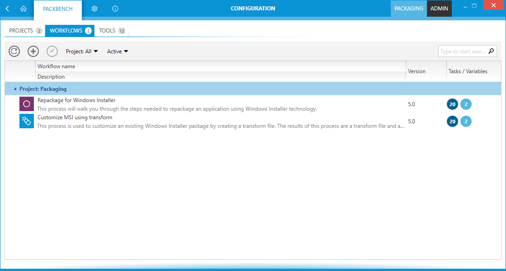Open the settings gear icon
Screen dimensions: 506x271
click(94, 8)
